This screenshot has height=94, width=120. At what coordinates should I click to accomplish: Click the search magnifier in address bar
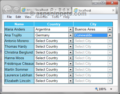tap(52, 10)
